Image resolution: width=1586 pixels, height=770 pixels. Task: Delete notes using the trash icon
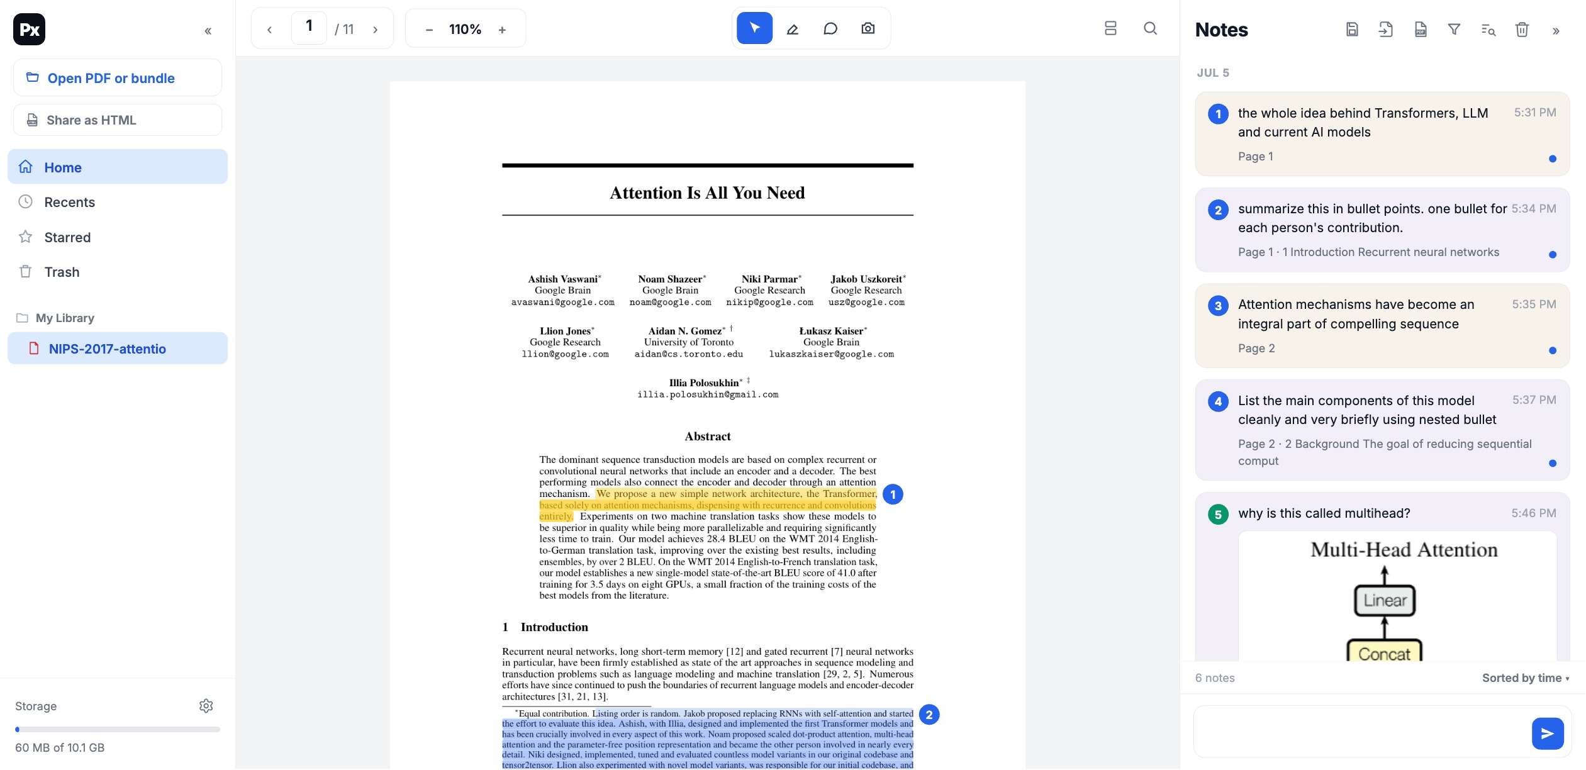pyautogui.click(x=1522, y=30)
